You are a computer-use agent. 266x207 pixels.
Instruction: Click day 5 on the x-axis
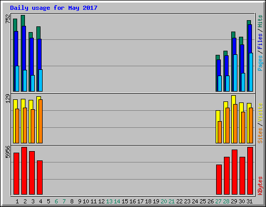pyautogui.click(x=48, y=201)
